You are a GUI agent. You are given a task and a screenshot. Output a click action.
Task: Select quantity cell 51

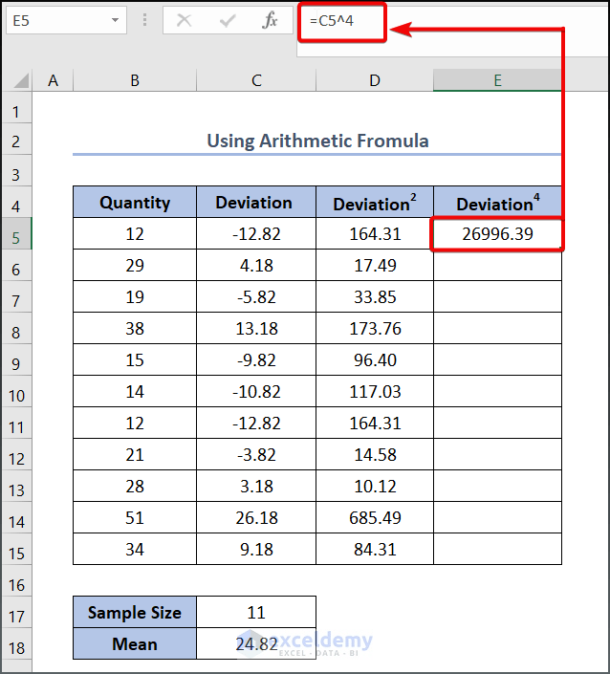click(135, 517)
